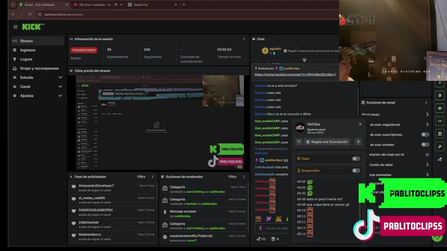Click the stream preview thumbnail
This screenshot has height=251, width=447.
[160, 122]
